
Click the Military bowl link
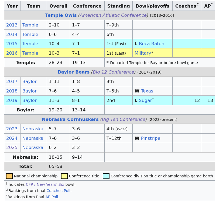pos(143,53)
